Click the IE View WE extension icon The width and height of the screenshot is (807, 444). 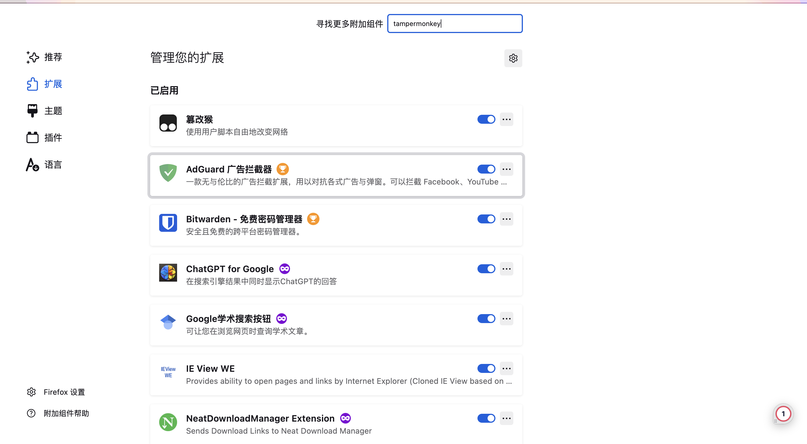coord(168,372)
